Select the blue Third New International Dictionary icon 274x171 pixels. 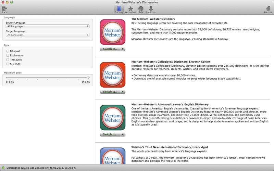click(x=113, y=156)
